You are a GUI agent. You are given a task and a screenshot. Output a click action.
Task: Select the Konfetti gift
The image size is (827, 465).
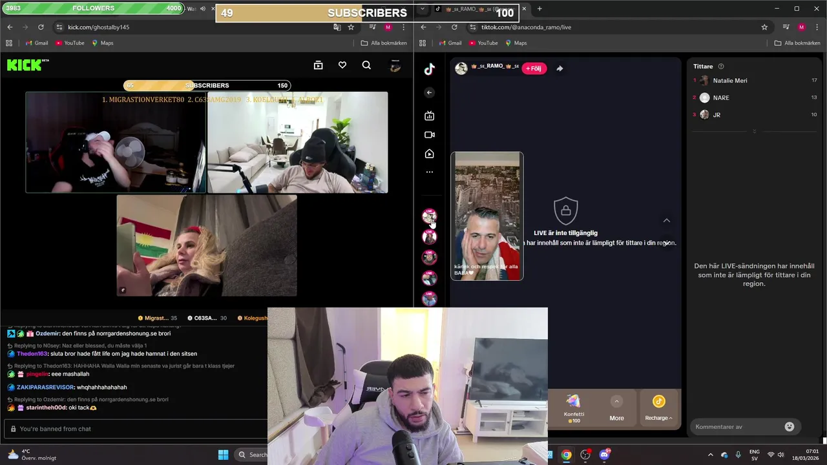(x=574, y=408)
